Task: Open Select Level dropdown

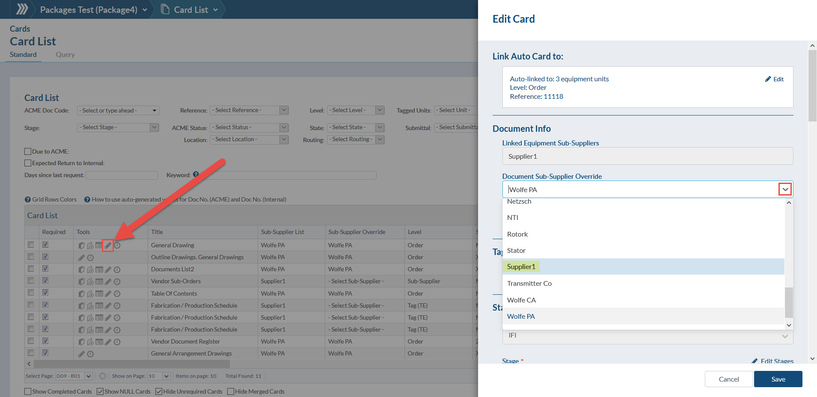Action: click(356, 110)
